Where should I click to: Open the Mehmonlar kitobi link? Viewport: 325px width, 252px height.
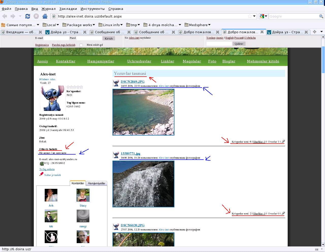click(x=263, y=61)
